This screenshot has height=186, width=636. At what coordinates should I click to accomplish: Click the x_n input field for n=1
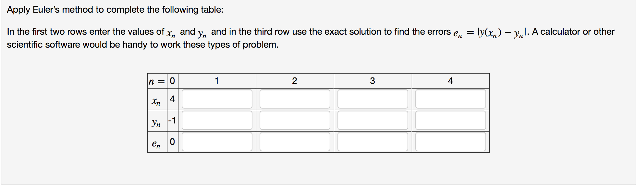(x=217, y=99)
